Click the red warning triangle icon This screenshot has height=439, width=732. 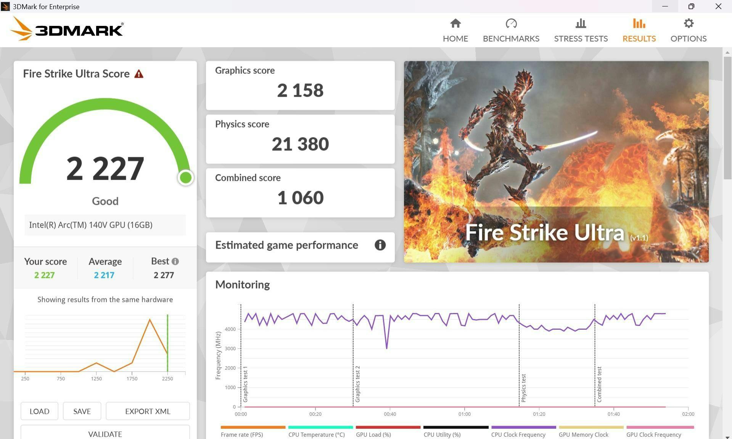[139, 74]
